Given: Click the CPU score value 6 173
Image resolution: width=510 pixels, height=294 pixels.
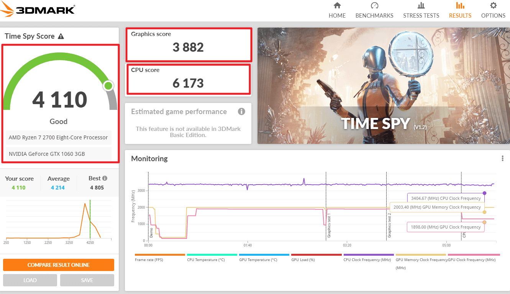Looking at the screenshot, I should [188, 83].
